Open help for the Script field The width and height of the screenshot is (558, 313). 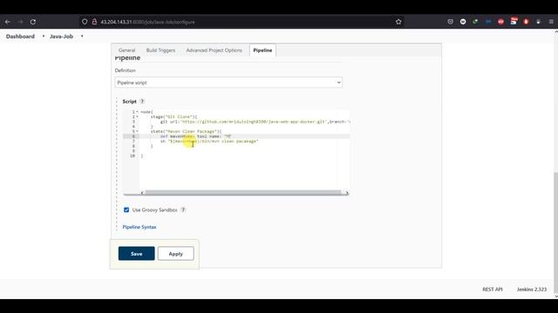click(142, 102)
